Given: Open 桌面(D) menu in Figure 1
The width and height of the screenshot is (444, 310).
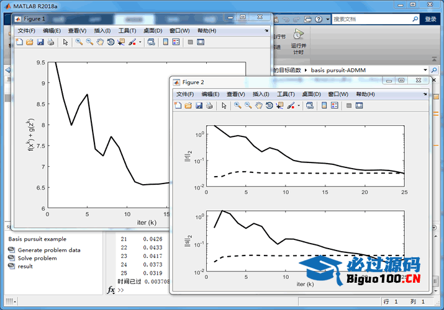Looking at the screenshot, I should point(153,31).
